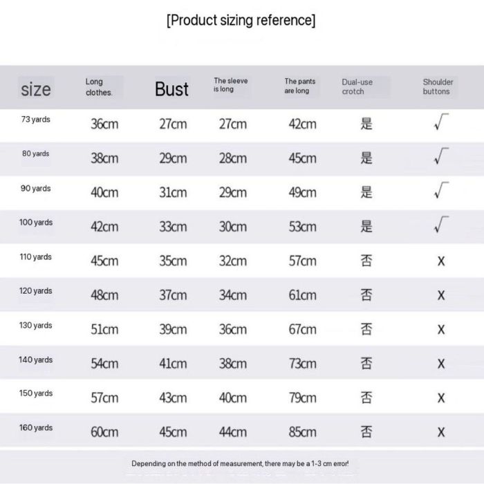Click the checkmark in the 80 yards row

pyautogui.click(x=442, y=157)
